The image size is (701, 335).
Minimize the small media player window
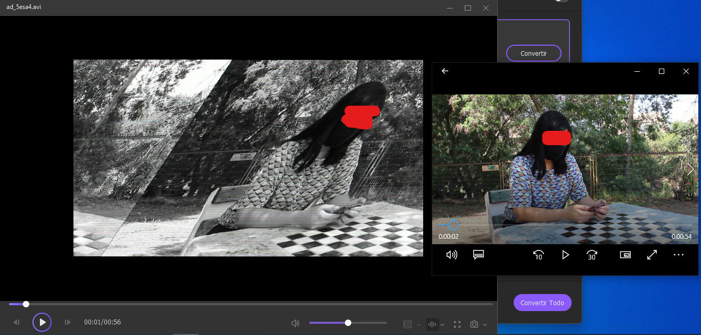click(637, 71)
